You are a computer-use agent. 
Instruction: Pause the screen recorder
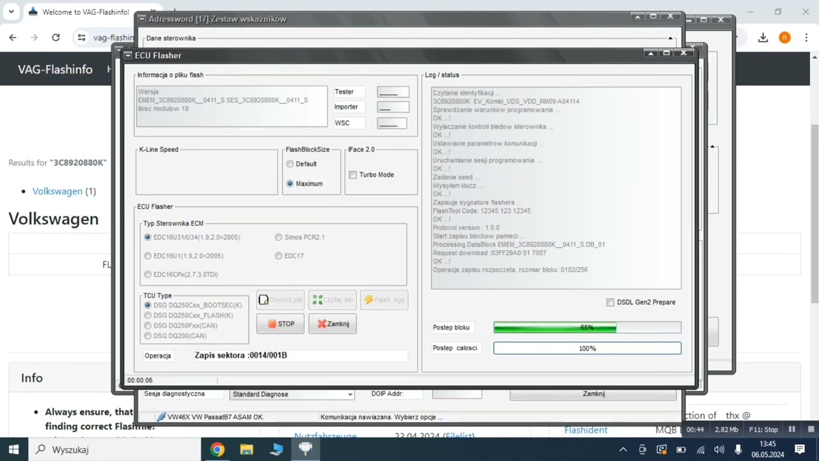(792, 430)
